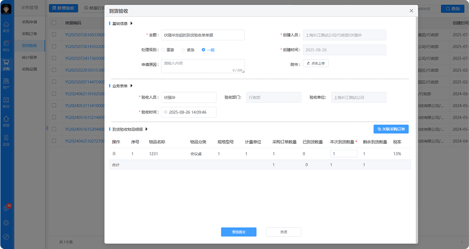The image size is (469, 249).
Task: Select the 重要 priority radio button
Action: 163,50
